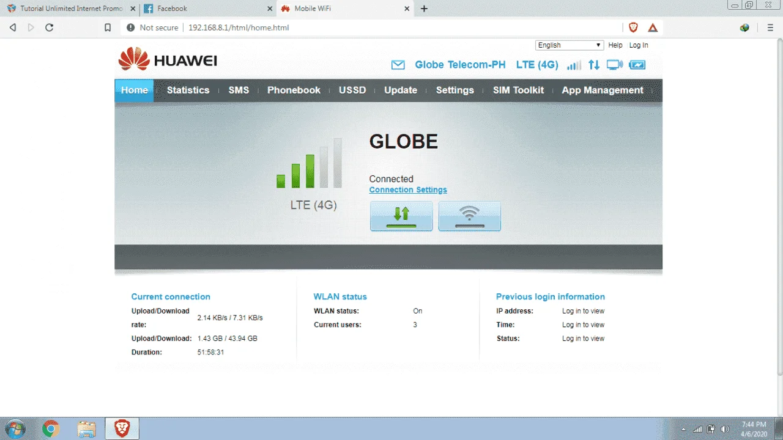The height and width of the screenshot is (440, 783).
Task: Open the Settings menu
Action: pyautogui.click(x=455, y=90)
